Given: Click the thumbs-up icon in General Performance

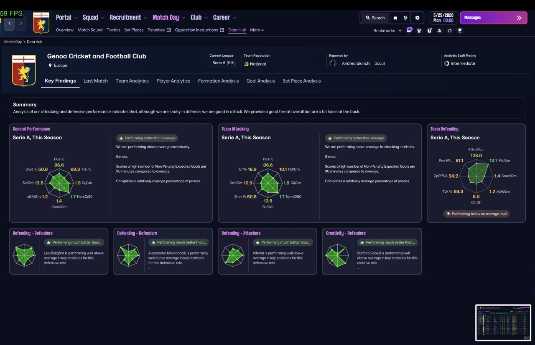Looking at the screenshot, I should click(121, 138).
